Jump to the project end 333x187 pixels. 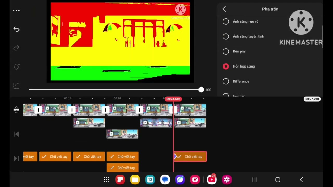pos(16,158)
